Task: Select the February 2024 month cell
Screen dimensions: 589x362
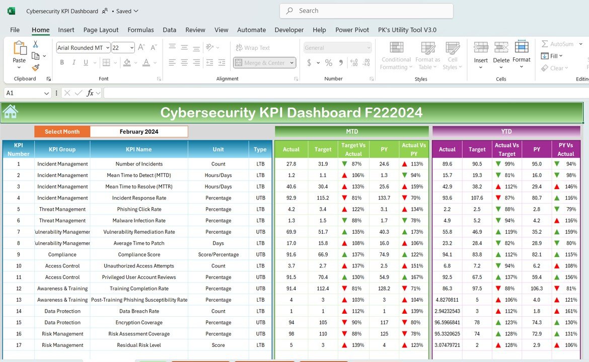Action: point(139,132)
